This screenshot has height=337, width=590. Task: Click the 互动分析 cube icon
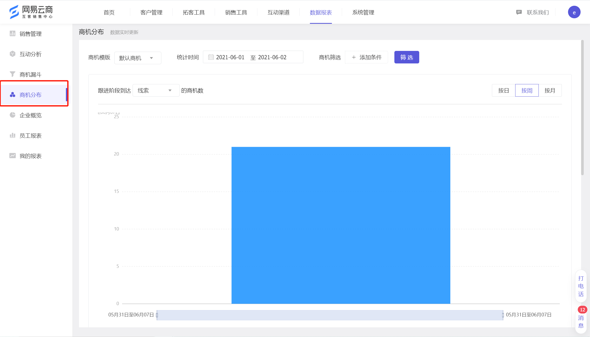coord(12,54)
